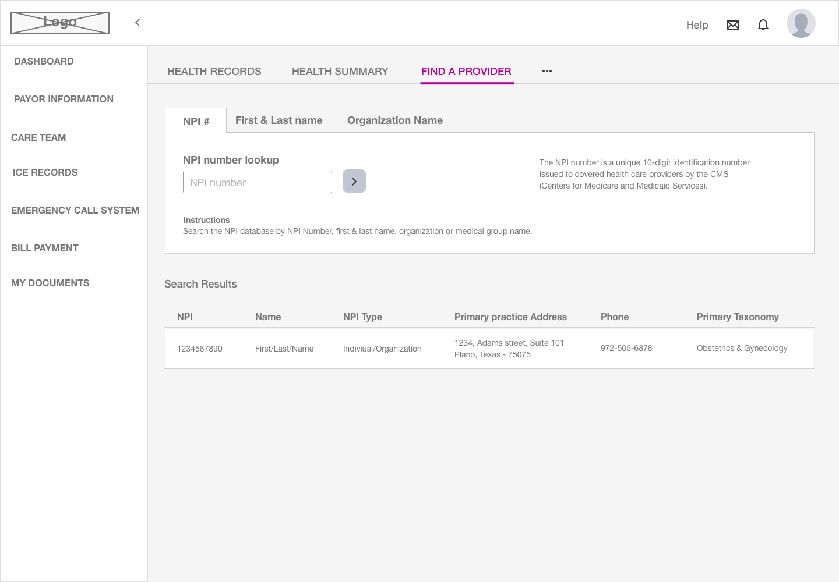Open more tabs via the ellipsis icon
This screenshot has height=582, width=839.
tap(547, 70)
